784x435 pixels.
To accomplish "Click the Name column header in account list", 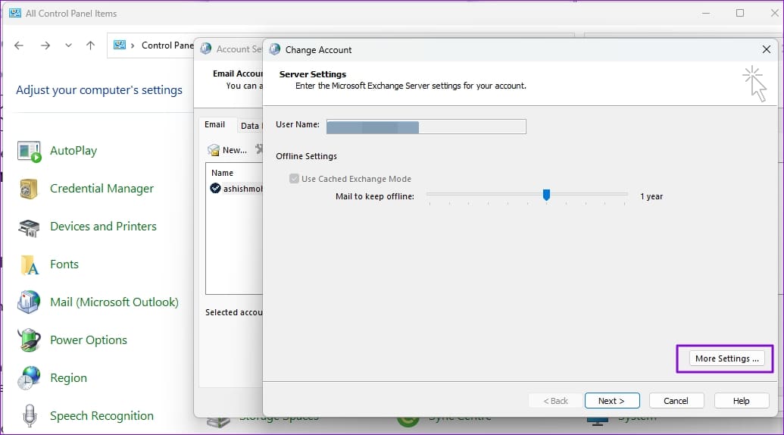I will (223, 173).
